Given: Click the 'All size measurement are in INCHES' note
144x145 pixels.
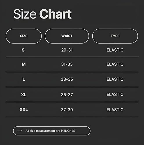Looking at the screenshot, I should (x=50, y=131).
